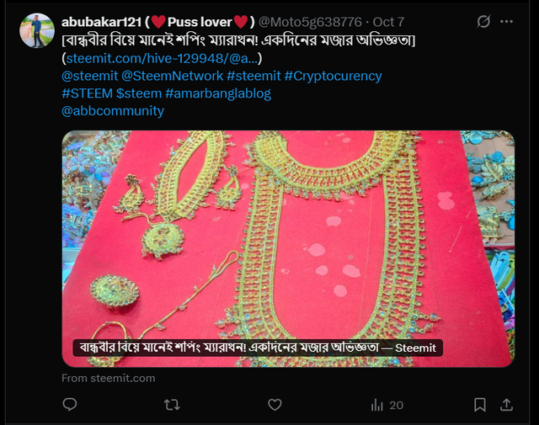Open the @SteemNetwork mention
The image size is (539, 425).
(169, 76)
